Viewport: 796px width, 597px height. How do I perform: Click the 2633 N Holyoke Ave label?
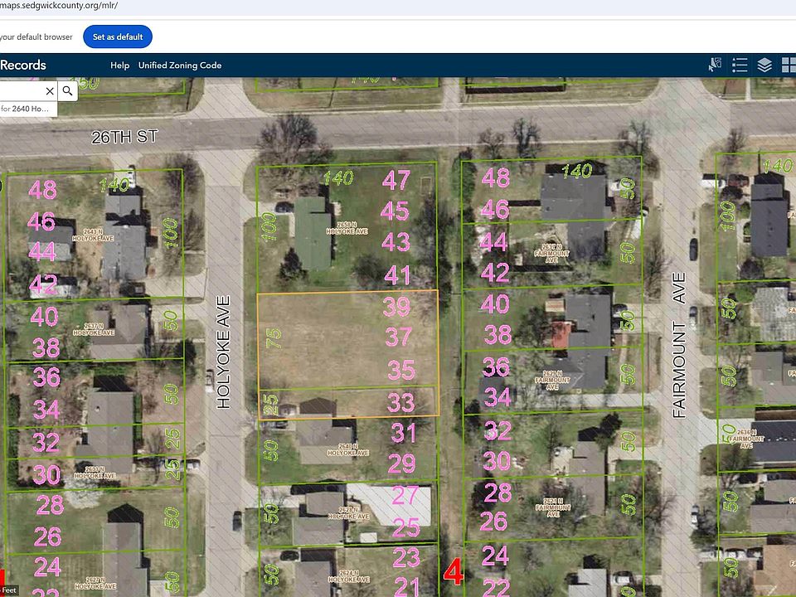(x=95, y=473)
